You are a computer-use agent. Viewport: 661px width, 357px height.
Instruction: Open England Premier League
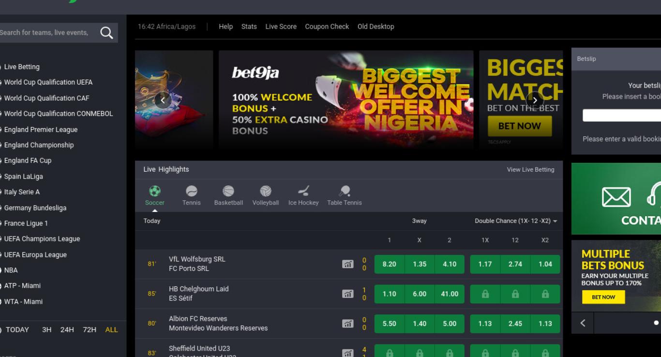41,129
